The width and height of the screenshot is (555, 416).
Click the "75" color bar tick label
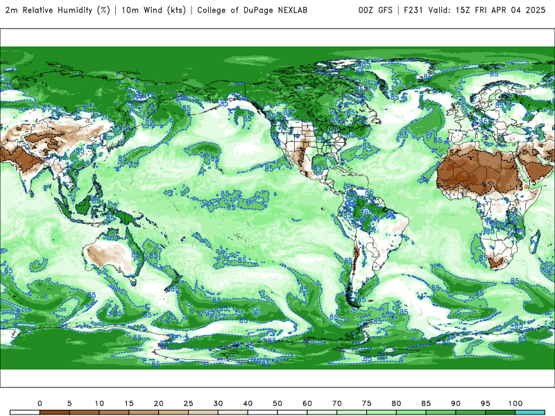coord(367,404)
